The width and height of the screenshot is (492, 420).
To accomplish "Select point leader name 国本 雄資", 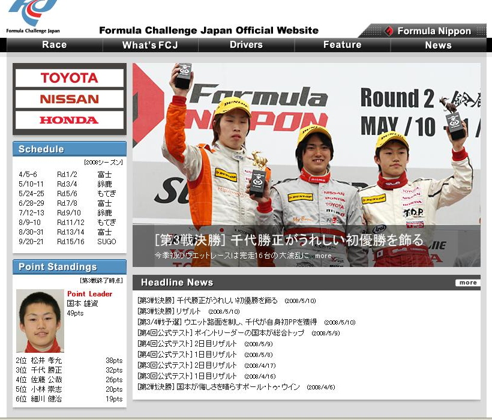I will click(x=83, y=304).
